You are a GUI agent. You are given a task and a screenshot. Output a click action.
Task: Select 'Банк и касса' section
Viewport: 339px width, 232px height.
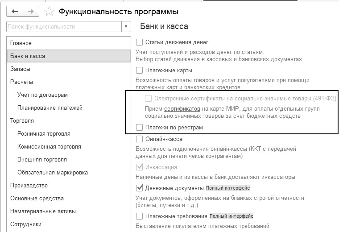pyautogui.click(x=69, y=56)
